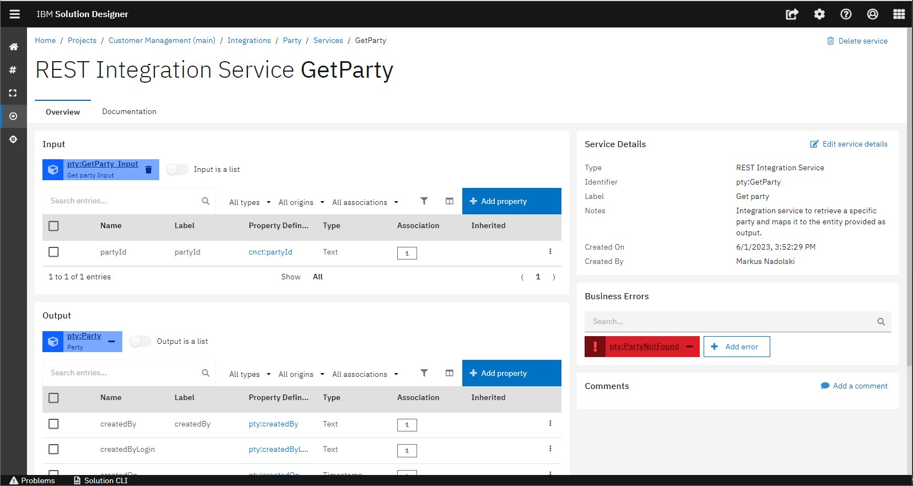Enable the 'Output is a list' switch
913x486 pixels.
tap(141, 342)
